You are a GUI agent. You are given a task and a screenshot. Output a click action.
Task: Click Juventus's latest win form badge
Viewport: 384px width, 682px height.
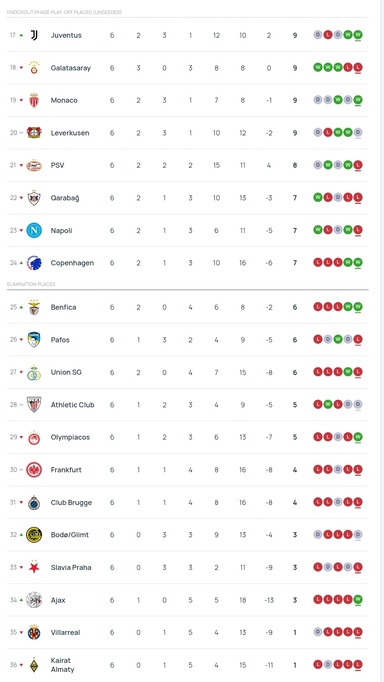pos(358,35)
